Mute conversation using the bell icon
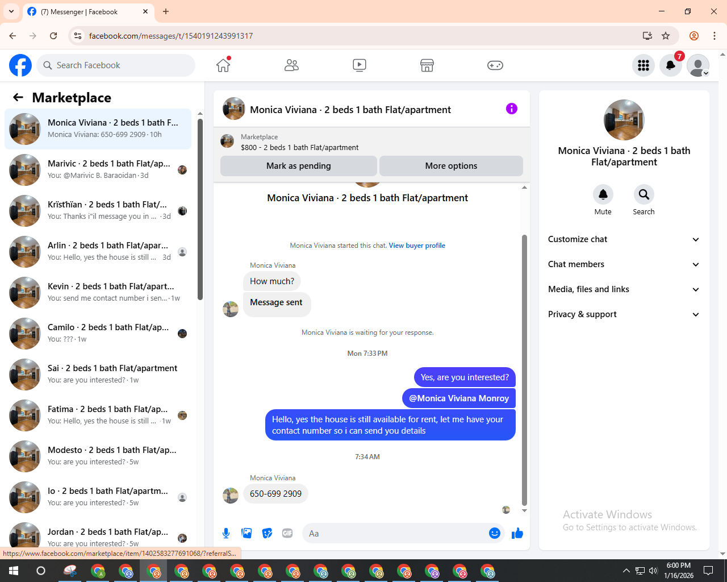The height and width of the screenshot is (582, 727). pyautogui.click(x=603, y=194)
